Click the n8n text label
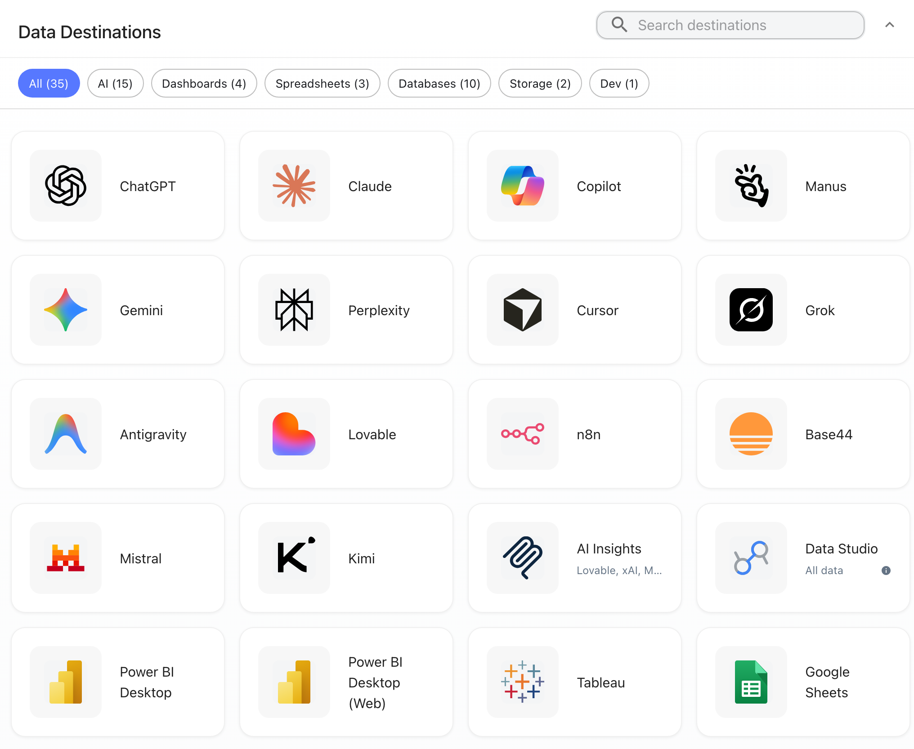 [x=589, y=434]
